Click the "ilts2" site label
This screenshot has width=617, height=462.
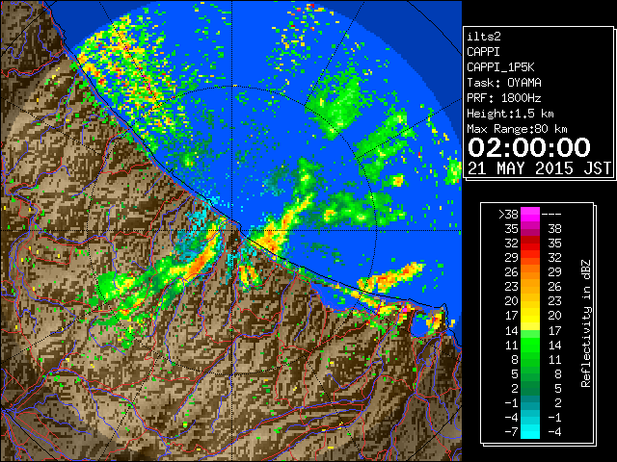[x=484, y=37]
